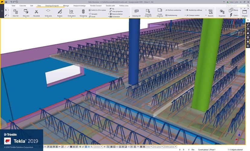Toggle Switch to 3D or plane
The width and height of the screenshot is (250, 151).
[x=98, y=10]
